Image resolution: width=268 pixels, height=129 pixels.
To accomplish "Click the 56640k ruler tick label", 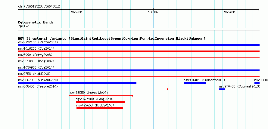I will (x=229, y=12).
